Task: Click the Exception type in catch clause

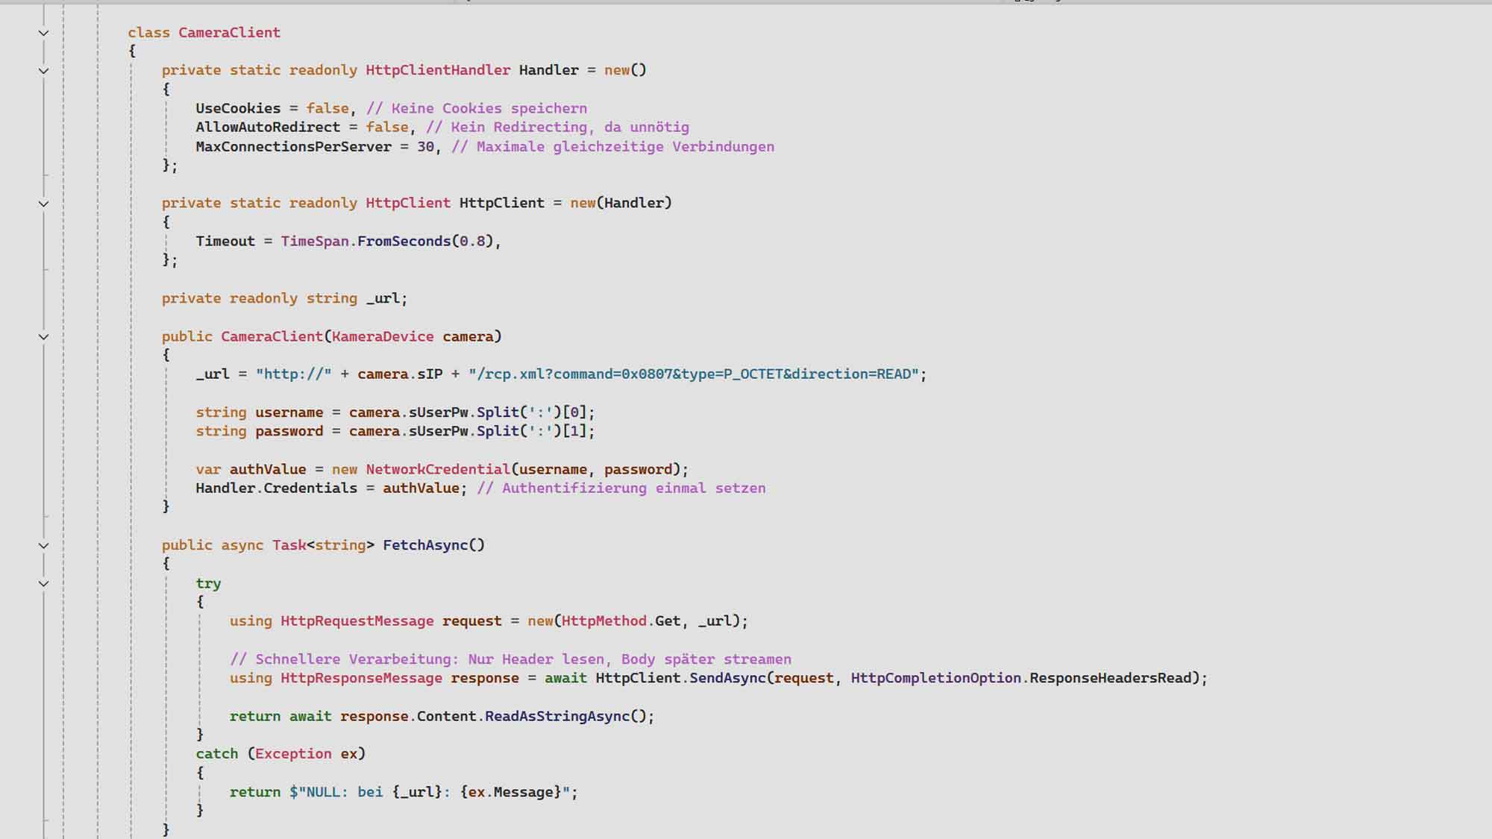Action: (293, 753)
